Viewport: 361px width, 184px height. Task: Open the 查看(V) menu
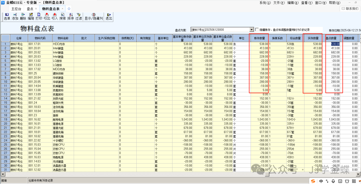pos(306,3)
